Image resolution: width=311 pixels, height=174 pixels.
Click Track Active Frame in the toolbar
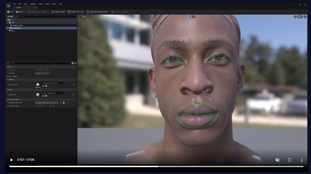click(75, 12)
